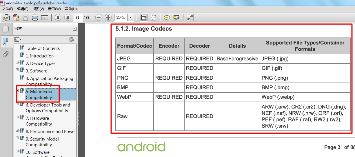Expand 9. Security Model bookmark
The image size is (355, 157).
(x=17, y=138)
